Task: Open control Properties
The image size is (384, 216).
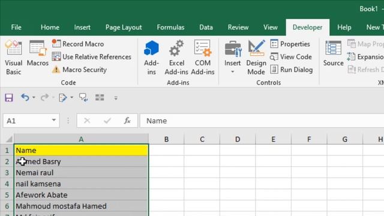Action: tap(290, 44)
